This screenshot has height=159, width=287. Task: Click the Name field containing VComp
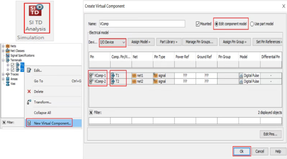[x=142, y=24]
